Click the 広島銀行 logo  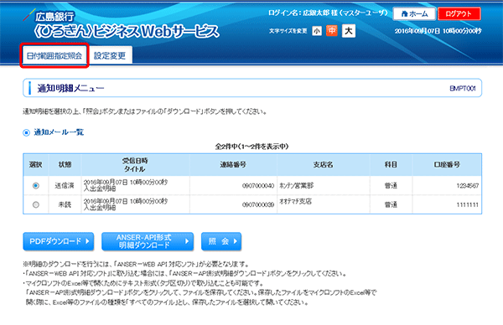coord(49,16)
